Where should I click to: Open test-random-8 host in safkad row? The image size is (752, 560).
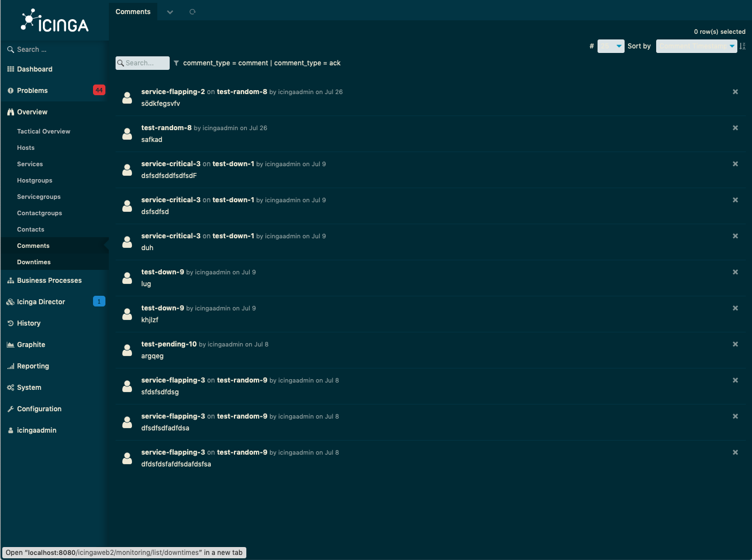click(x=166, y=128)
